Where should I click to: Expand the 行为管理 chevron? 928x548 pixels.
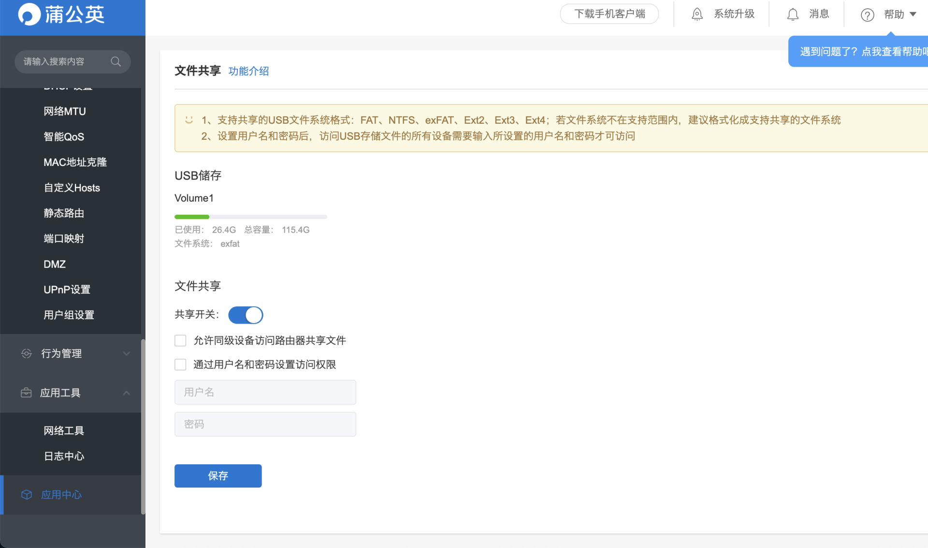(127, 354)
